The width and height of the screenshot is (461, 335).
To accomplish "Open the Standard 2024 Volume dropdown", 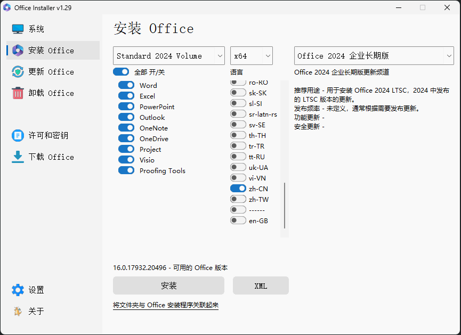I will pos(168,56).
